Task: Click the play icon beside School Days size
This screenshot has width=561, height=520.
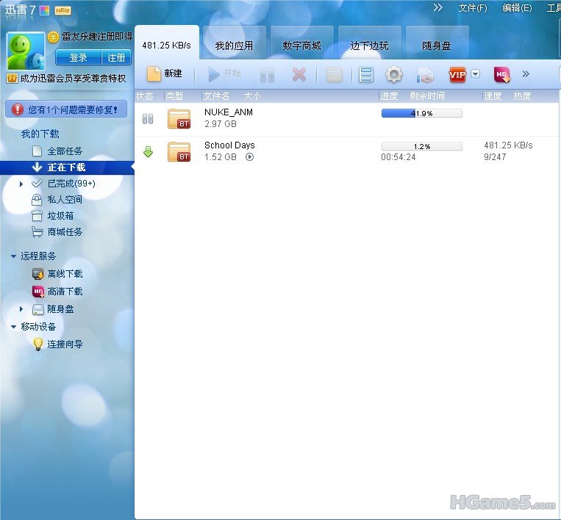Action: tap(249, 157)
